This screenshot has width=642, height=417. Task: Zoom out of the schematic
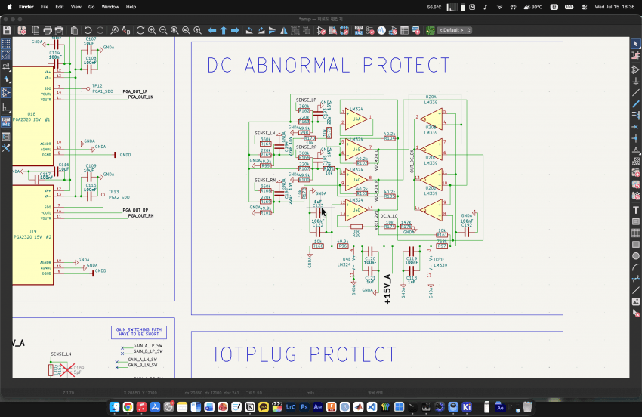click(163, 30)
